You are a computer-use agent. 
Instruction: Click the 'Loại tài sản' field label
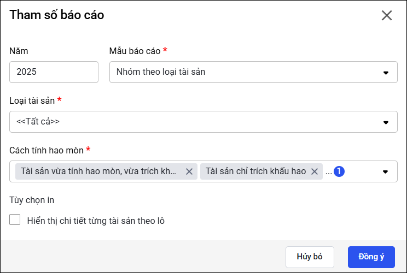[32, 100]
